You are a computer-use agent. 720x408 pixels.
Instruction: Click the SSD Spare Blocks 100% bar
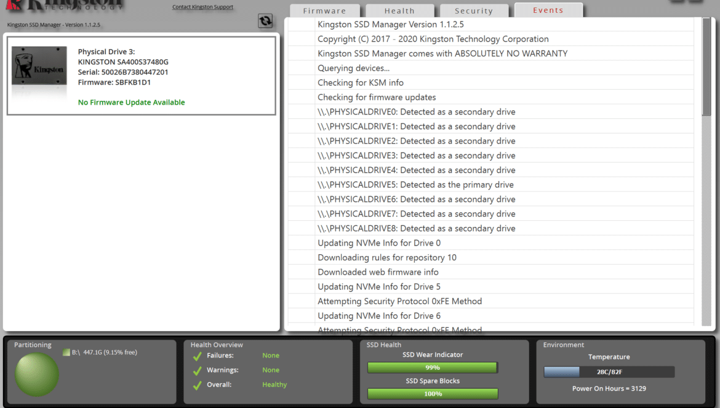point(433,394)
